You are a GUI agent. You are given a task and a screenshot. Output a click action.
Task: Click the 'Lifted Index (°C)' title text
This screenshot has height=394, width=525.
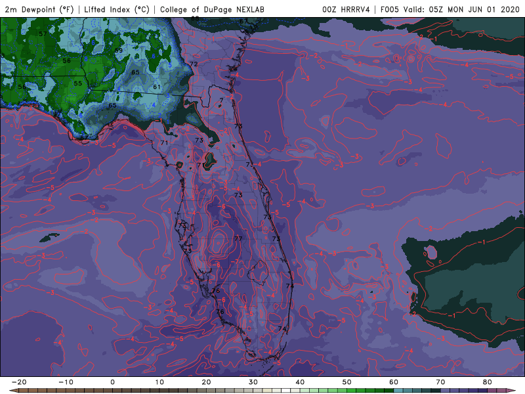[117, 9]
